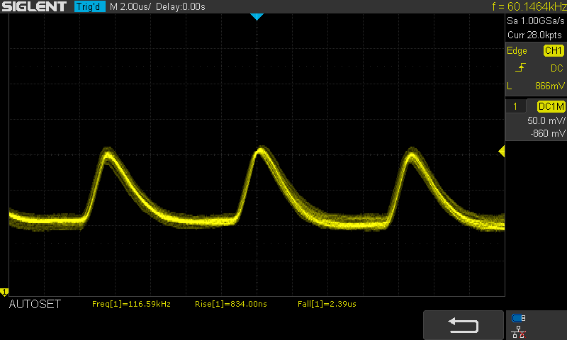The width and height of the screenshot is (567, 340).
Task: Click the Edge trigger type label
Action: click(x=517, y=50)
